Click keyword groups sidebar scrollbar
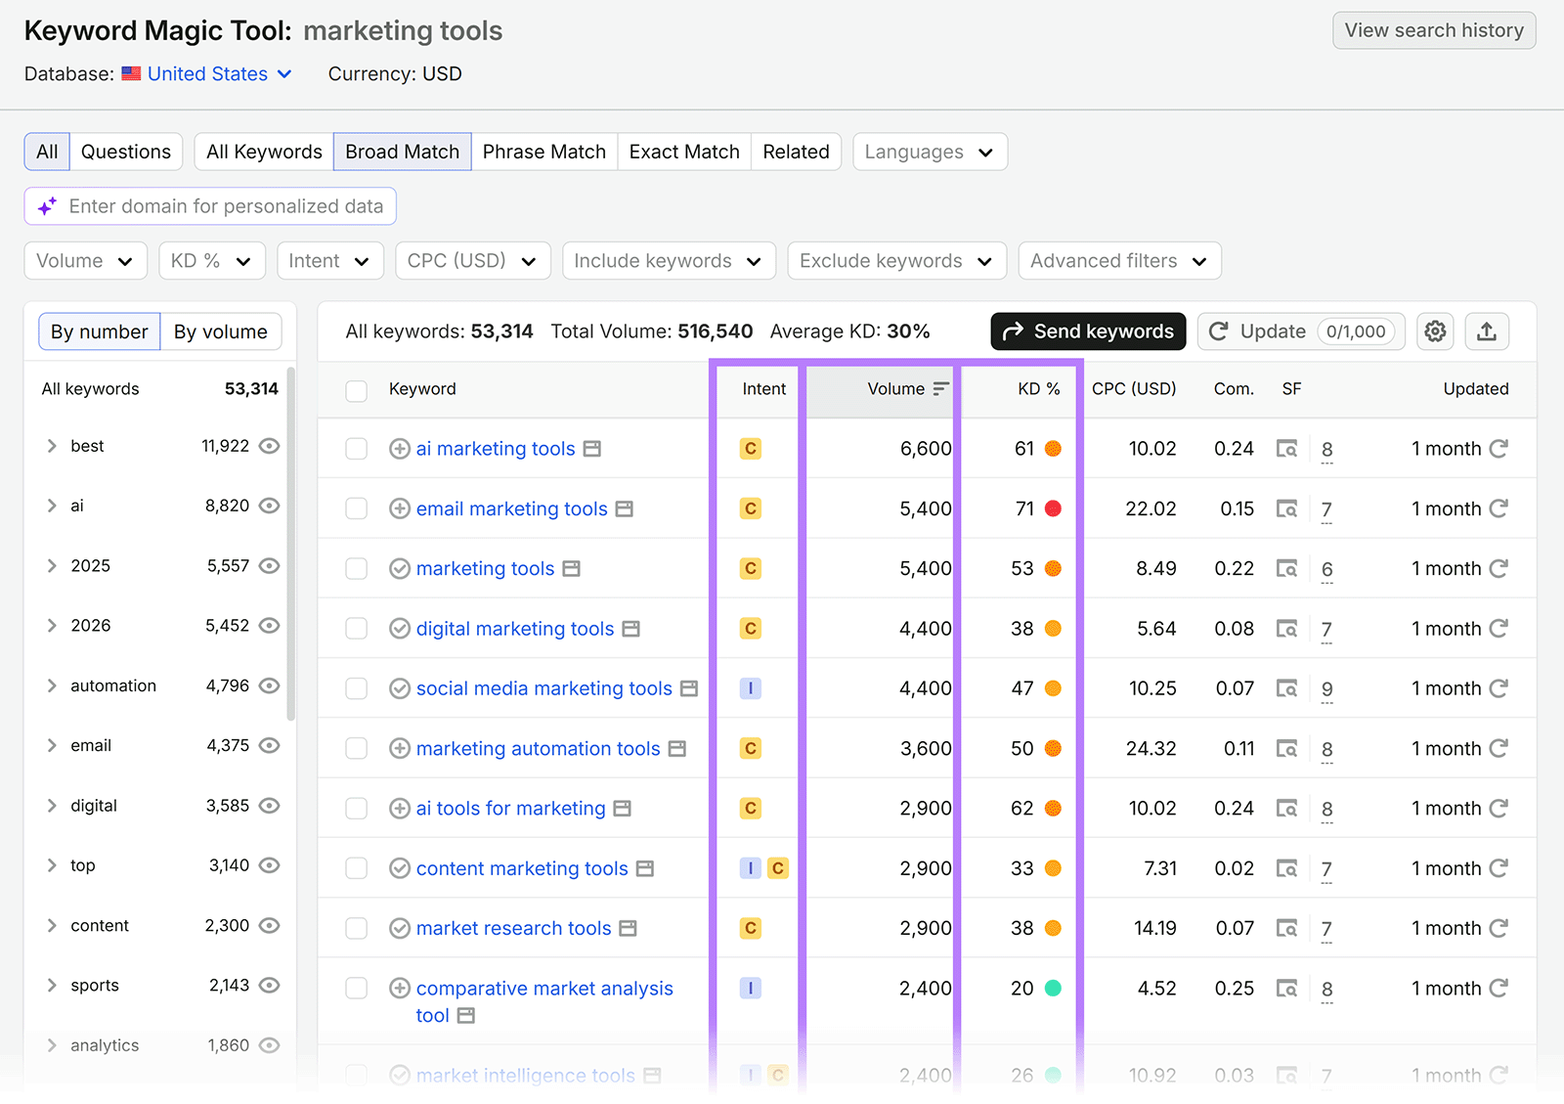This screenshot has width=1564, height=1104. 291,544
